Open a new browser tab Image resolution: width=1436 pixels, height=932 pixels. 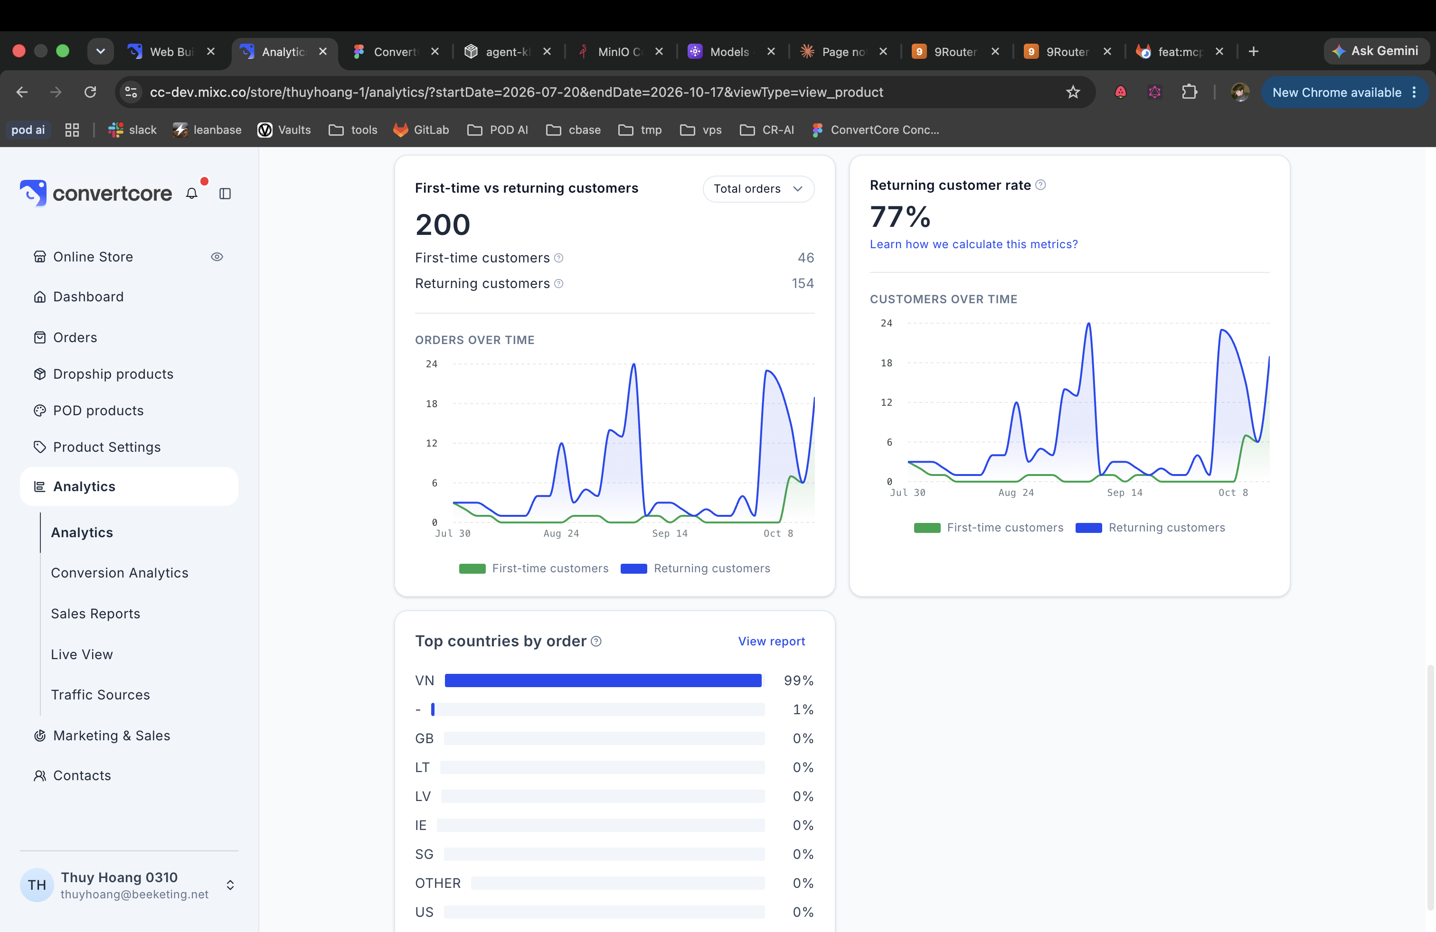pos(1253,52)
